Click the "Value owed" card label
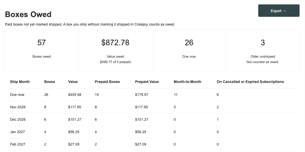305x152 pixels. click(115, 57)
